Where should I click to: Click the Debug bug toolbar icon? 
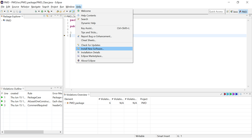click(36, 11)
